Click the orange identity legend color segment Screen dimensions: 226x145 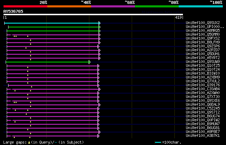tap(69, 6)
